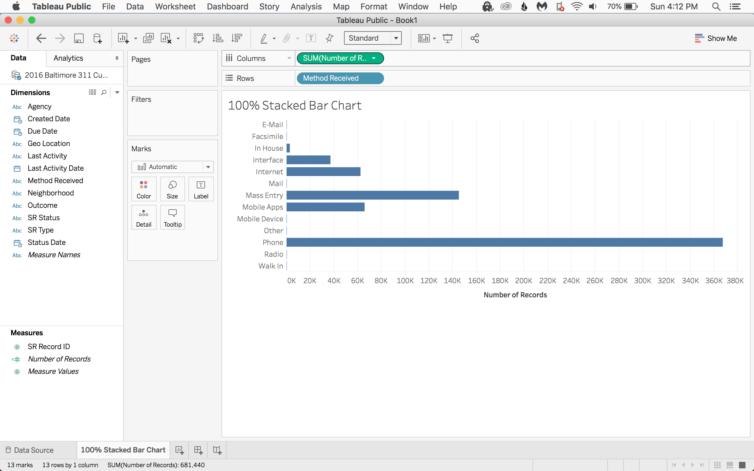This screenshot has height=471, width=754.
Task: Click the chart title 100% Stacked Bar Chart
Action: click(295, 105)
